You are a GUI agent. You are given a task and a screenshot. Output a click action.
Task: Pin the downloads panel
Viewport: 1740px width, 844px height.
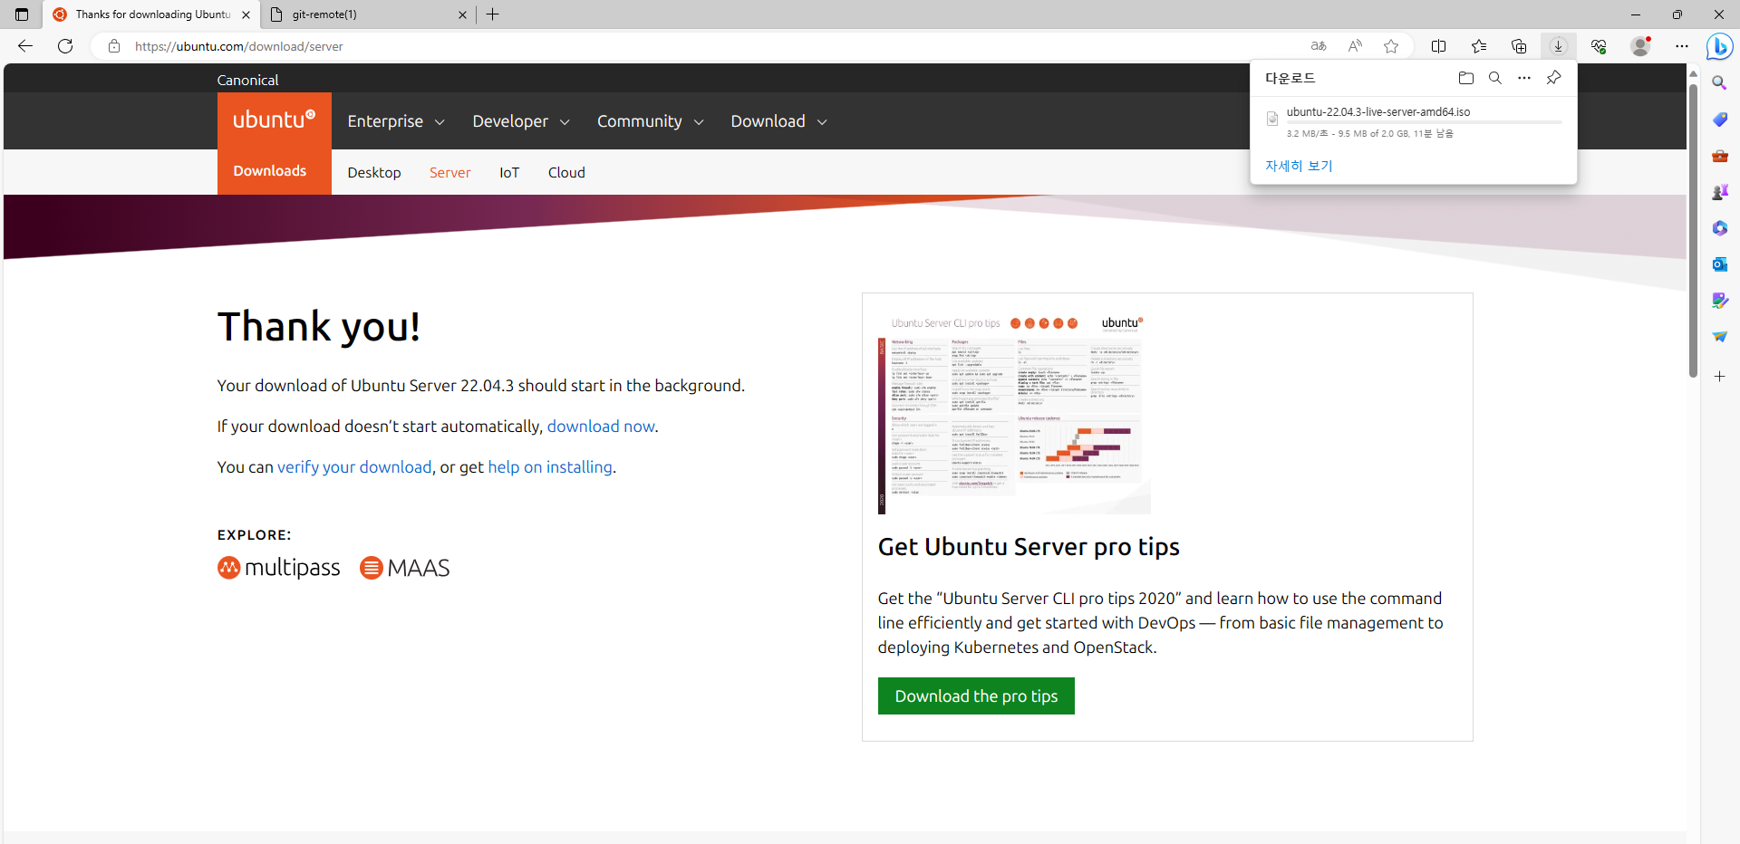(1553, 78)
